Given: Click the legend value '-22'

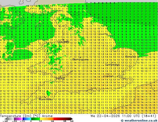Looking at the screenshot, I should [14, 121].
